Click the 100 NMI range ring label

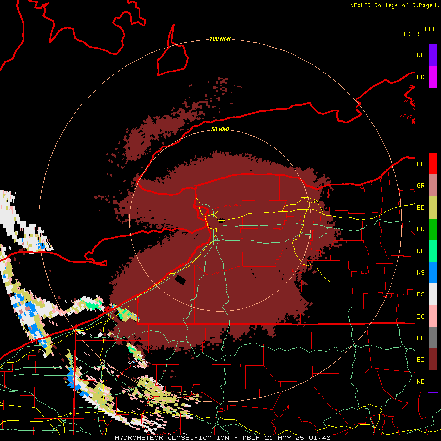click(x=220, y=39)
